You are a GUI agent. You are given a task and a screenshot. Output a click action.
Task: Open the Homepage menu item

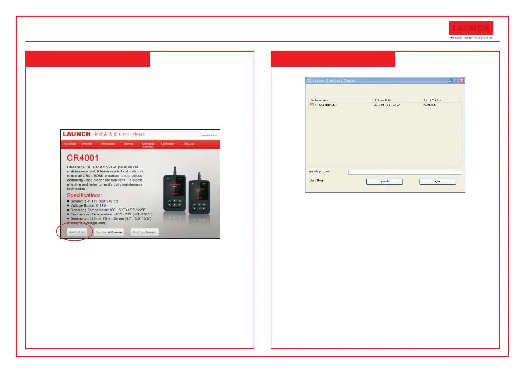click(70, 144)
